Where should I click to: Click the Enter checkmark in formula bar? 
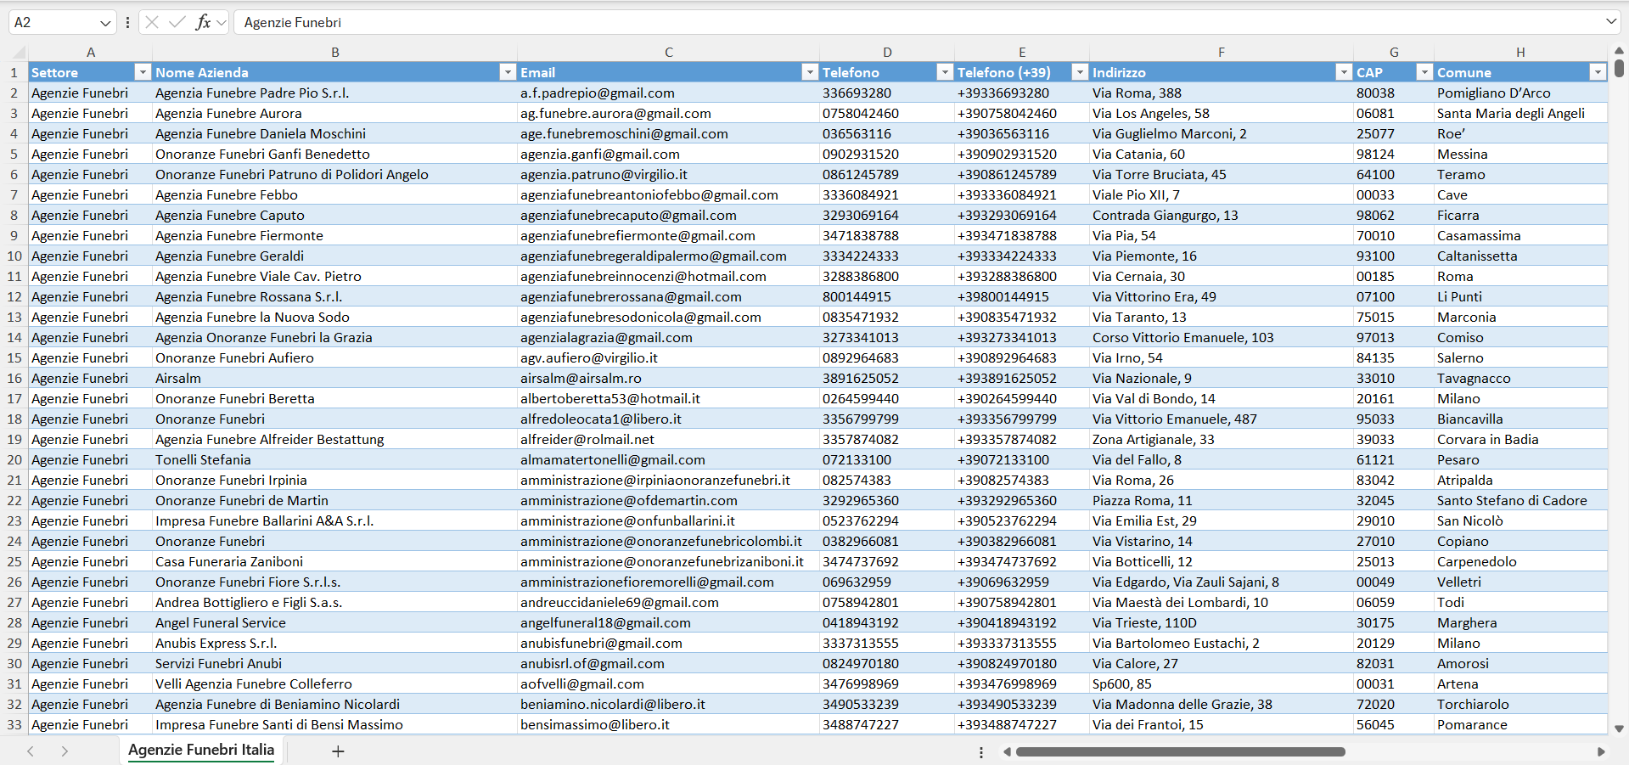[177, 22]
